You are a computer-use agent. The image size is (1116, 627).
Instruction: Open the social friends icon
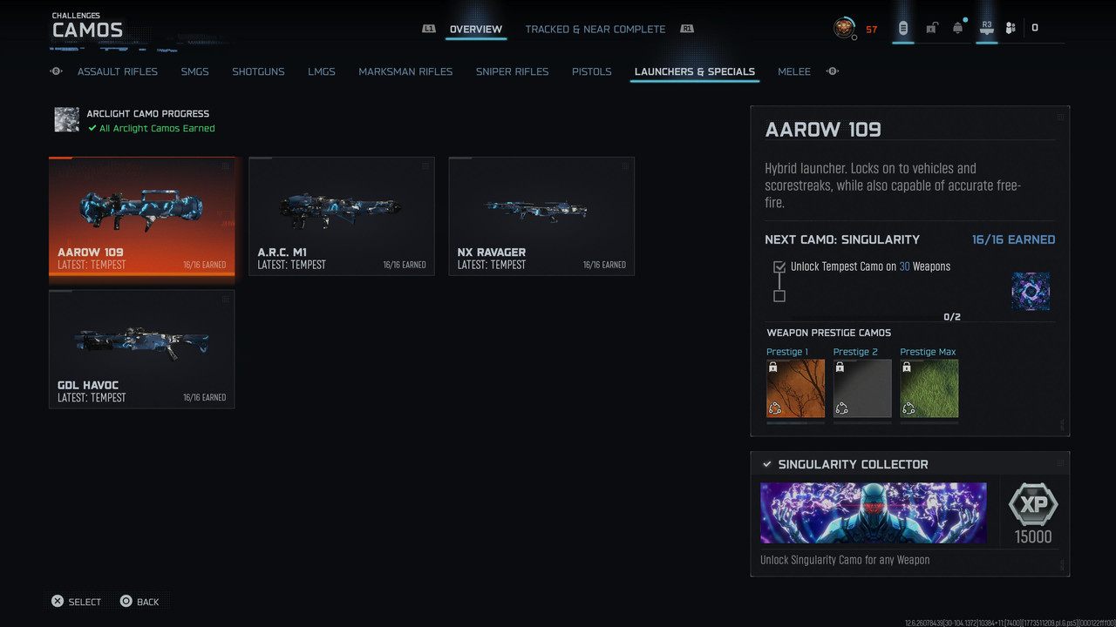coord(1011,28)
